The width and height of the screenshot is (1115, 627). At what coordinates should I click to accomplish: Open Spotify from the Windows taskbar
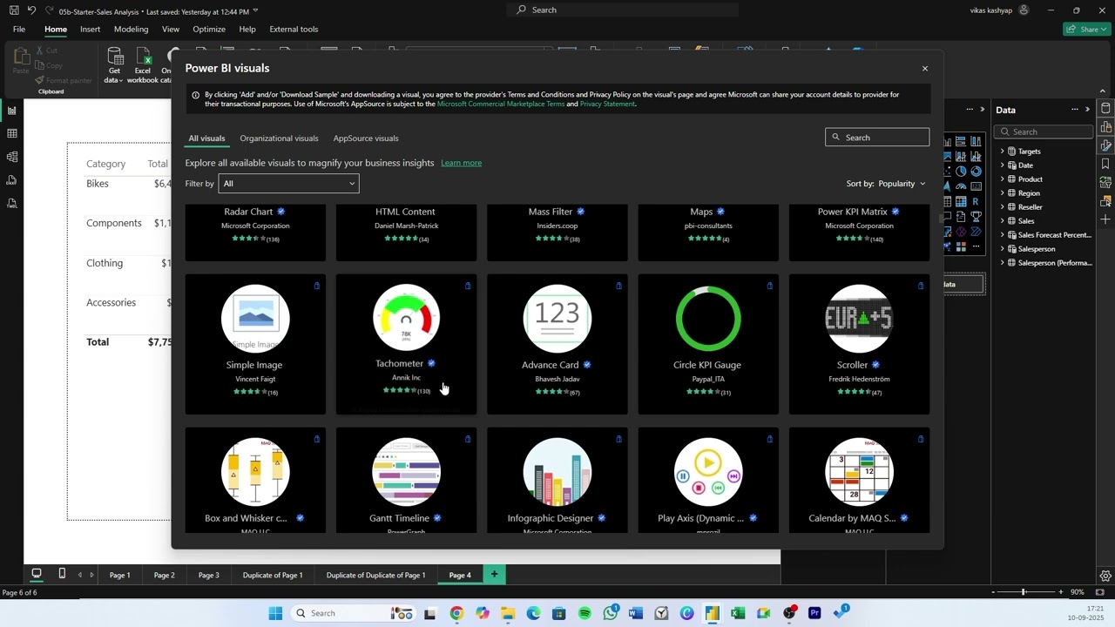coord(585,613)
